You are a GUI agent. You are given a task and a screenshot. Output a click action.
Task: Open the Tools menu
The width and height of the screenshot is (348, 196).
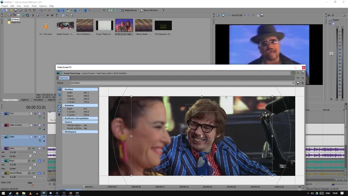click(x=34, y=6)
